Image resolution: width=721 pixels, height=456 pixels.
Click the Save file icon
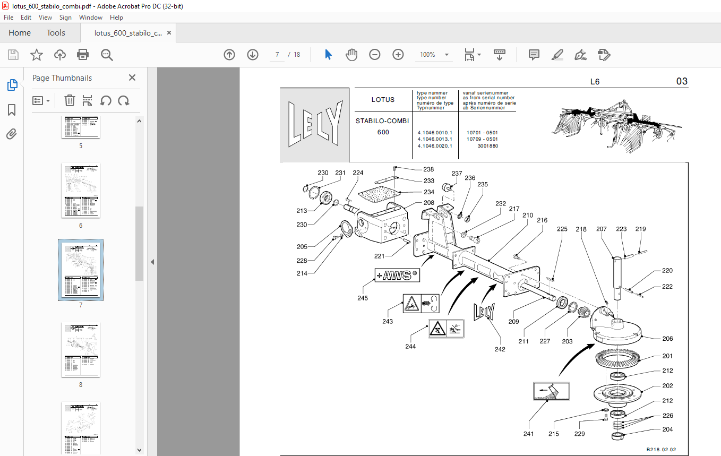point(13,55)
